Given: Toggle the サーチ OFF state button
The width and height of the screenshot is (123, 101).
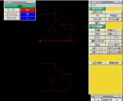Looking at the screenshot, I should pos(28,10).
